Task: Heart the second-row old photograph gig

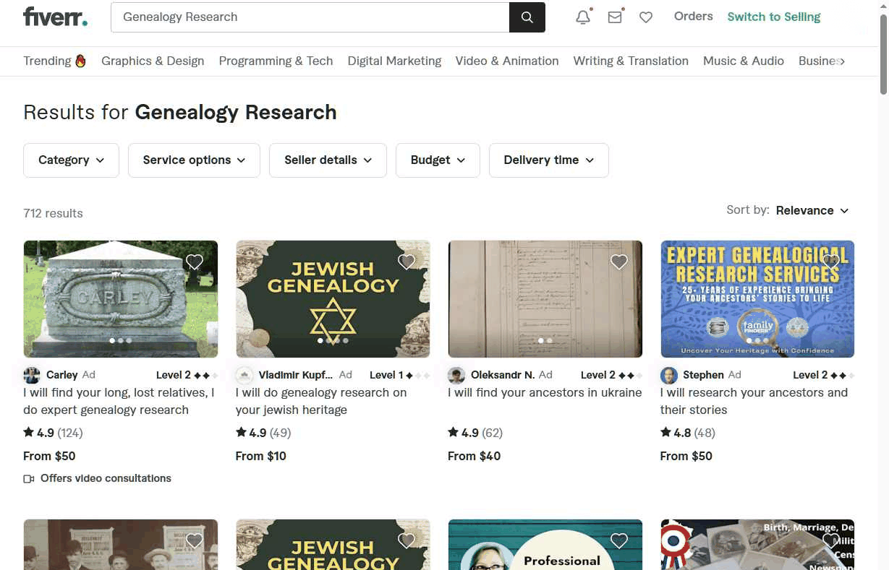Action: (195, 540)
